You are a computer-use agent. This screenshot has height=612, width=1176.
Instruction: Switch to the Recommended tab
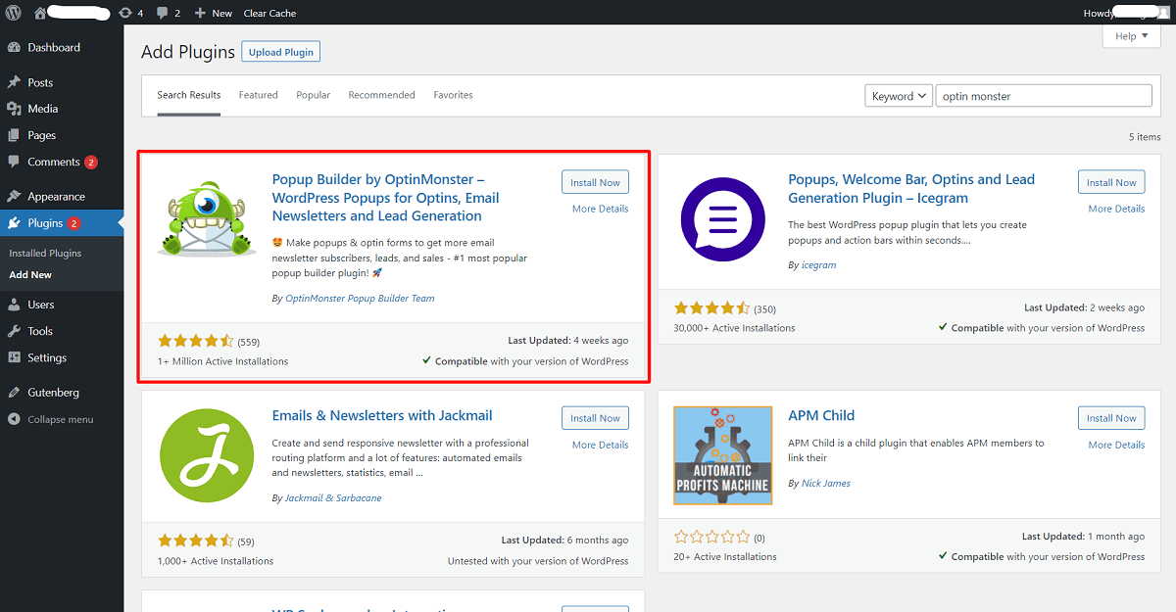[x=382, y=95]
